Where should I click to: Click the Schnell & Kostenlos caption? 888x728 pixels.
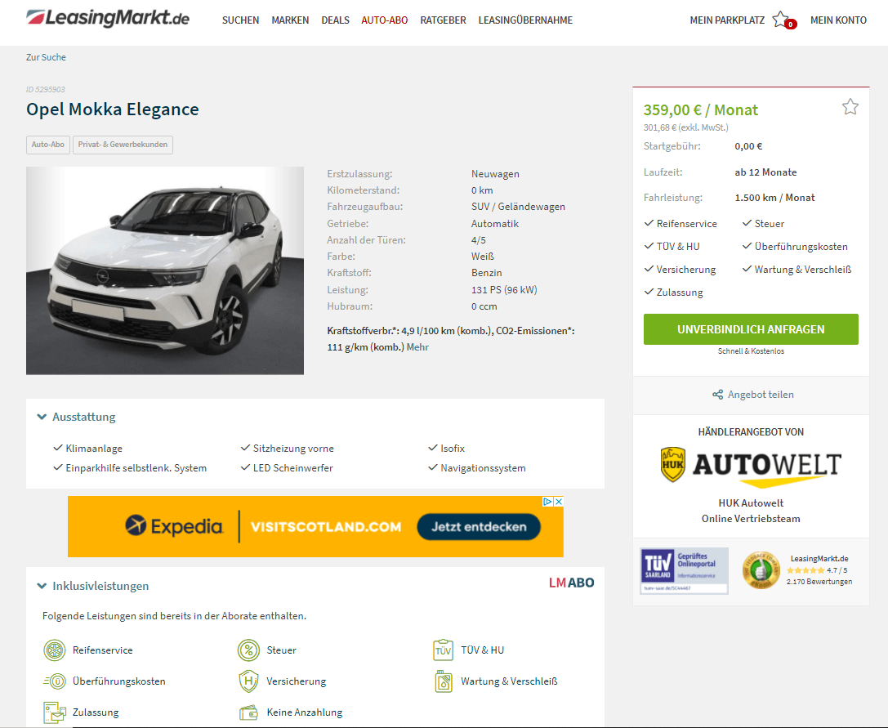tap(751, 351)
